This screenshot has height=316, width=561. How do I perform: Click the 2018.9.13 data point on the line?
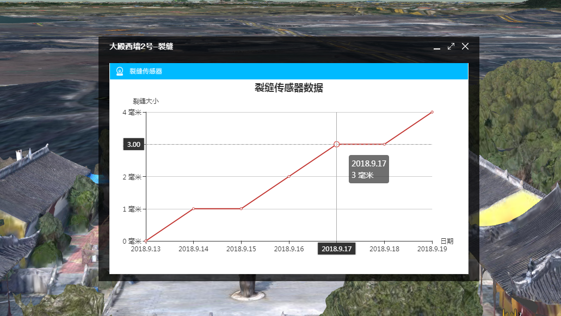[x=146, y=241]
